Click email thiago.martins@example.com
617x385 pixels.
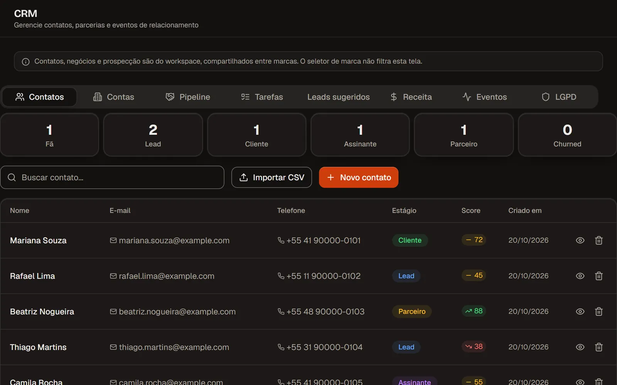pos(174,347)
